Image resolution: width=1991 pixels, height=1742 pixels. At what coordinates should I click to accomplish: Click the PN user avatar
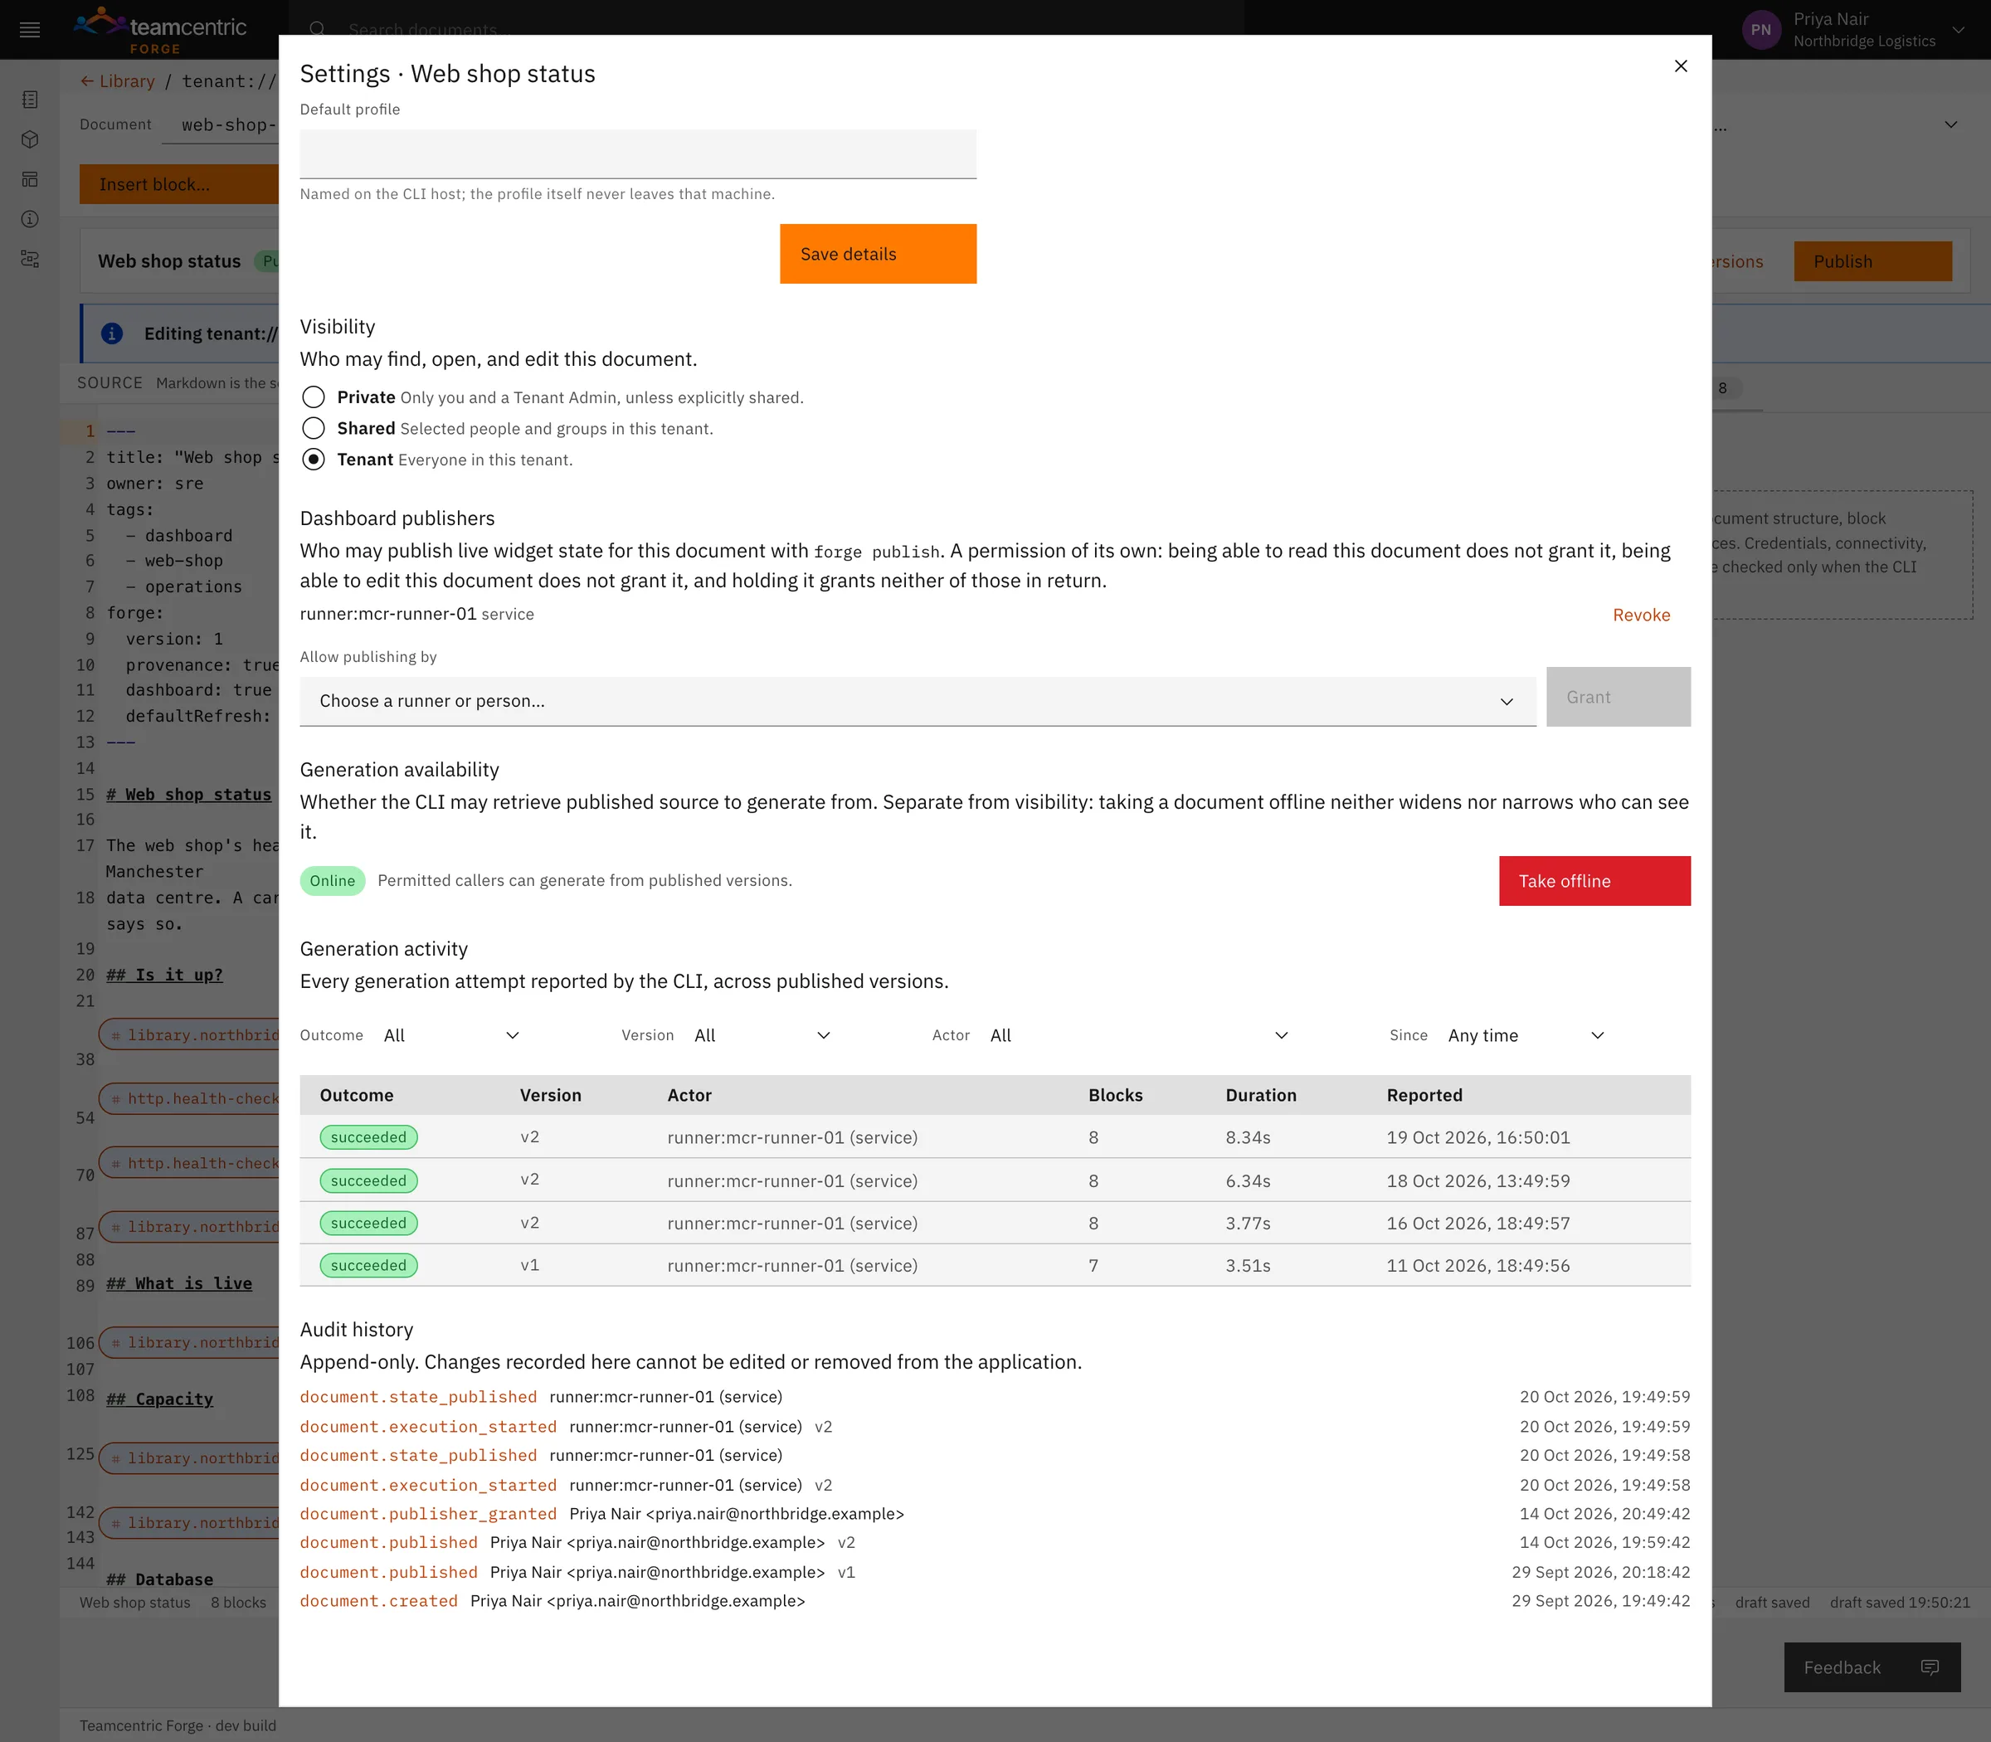(1760, 30)
